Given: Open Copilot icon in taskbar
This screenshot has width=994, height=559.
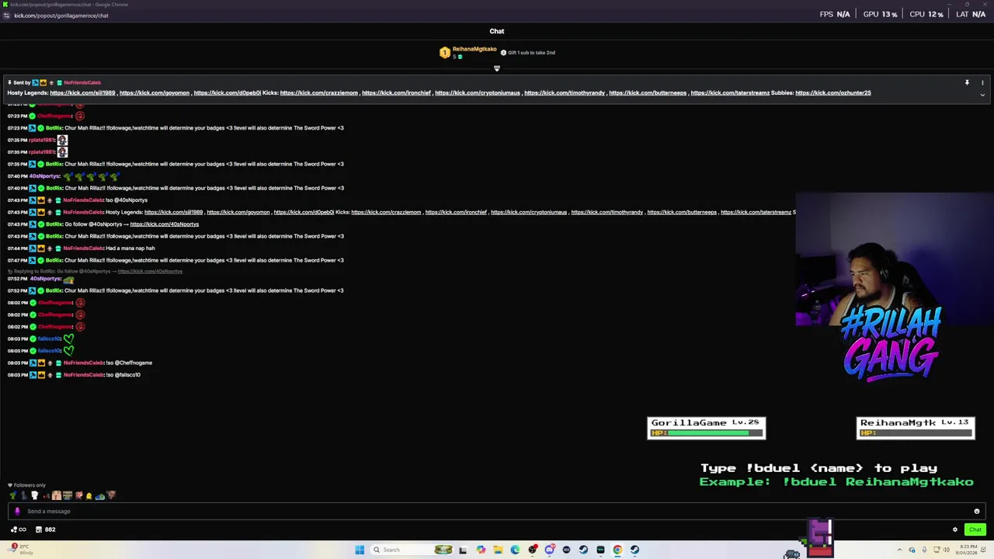Looking at the screenshot, I should 481,550.
